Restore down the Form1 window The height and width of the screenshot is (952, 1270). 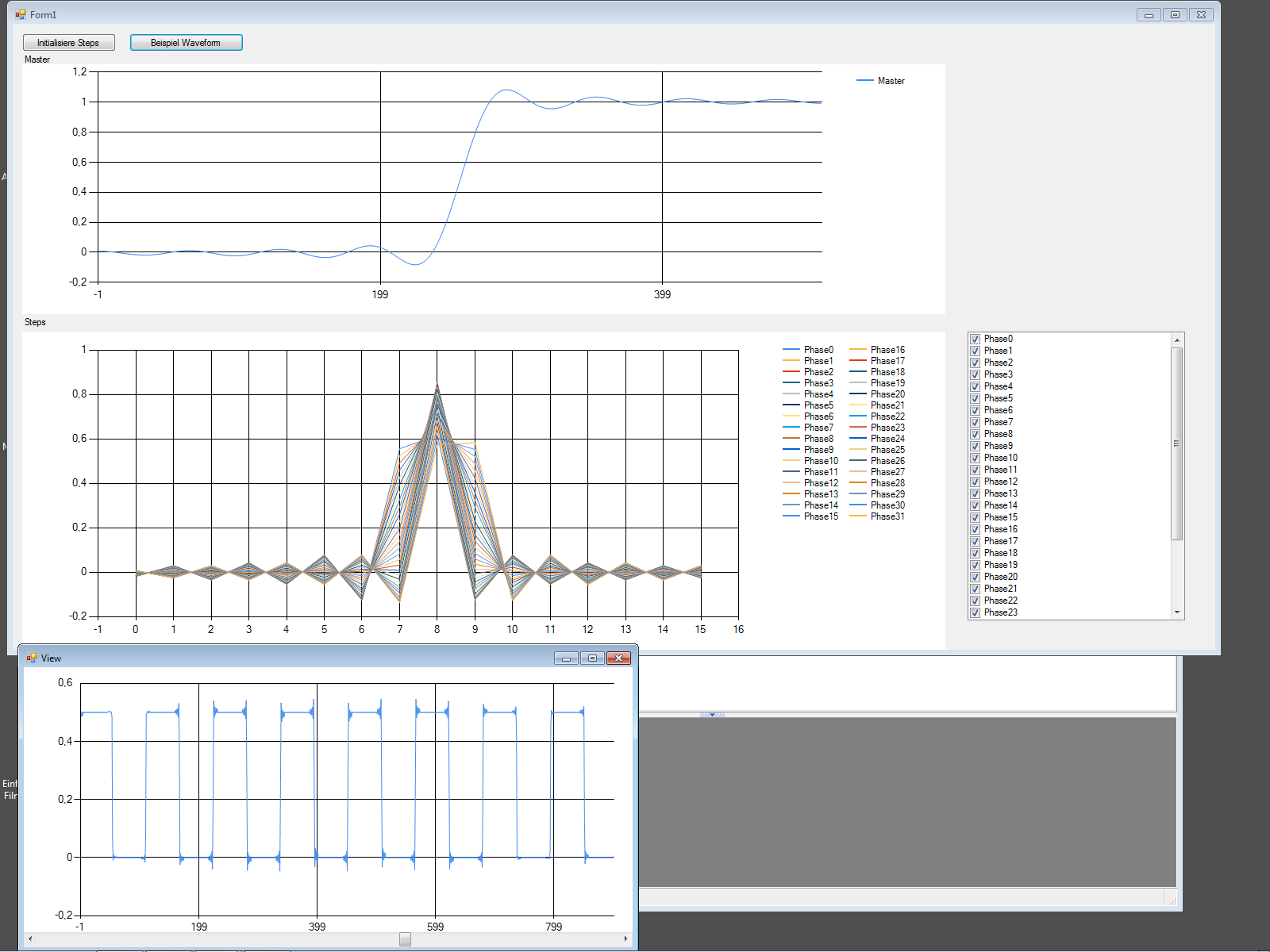[1175, 15]
